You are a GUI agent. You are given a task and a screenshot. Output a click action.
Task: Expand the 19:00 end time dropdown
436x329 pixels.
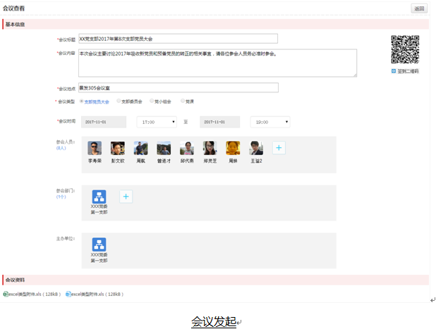click(x=269, y=122)
